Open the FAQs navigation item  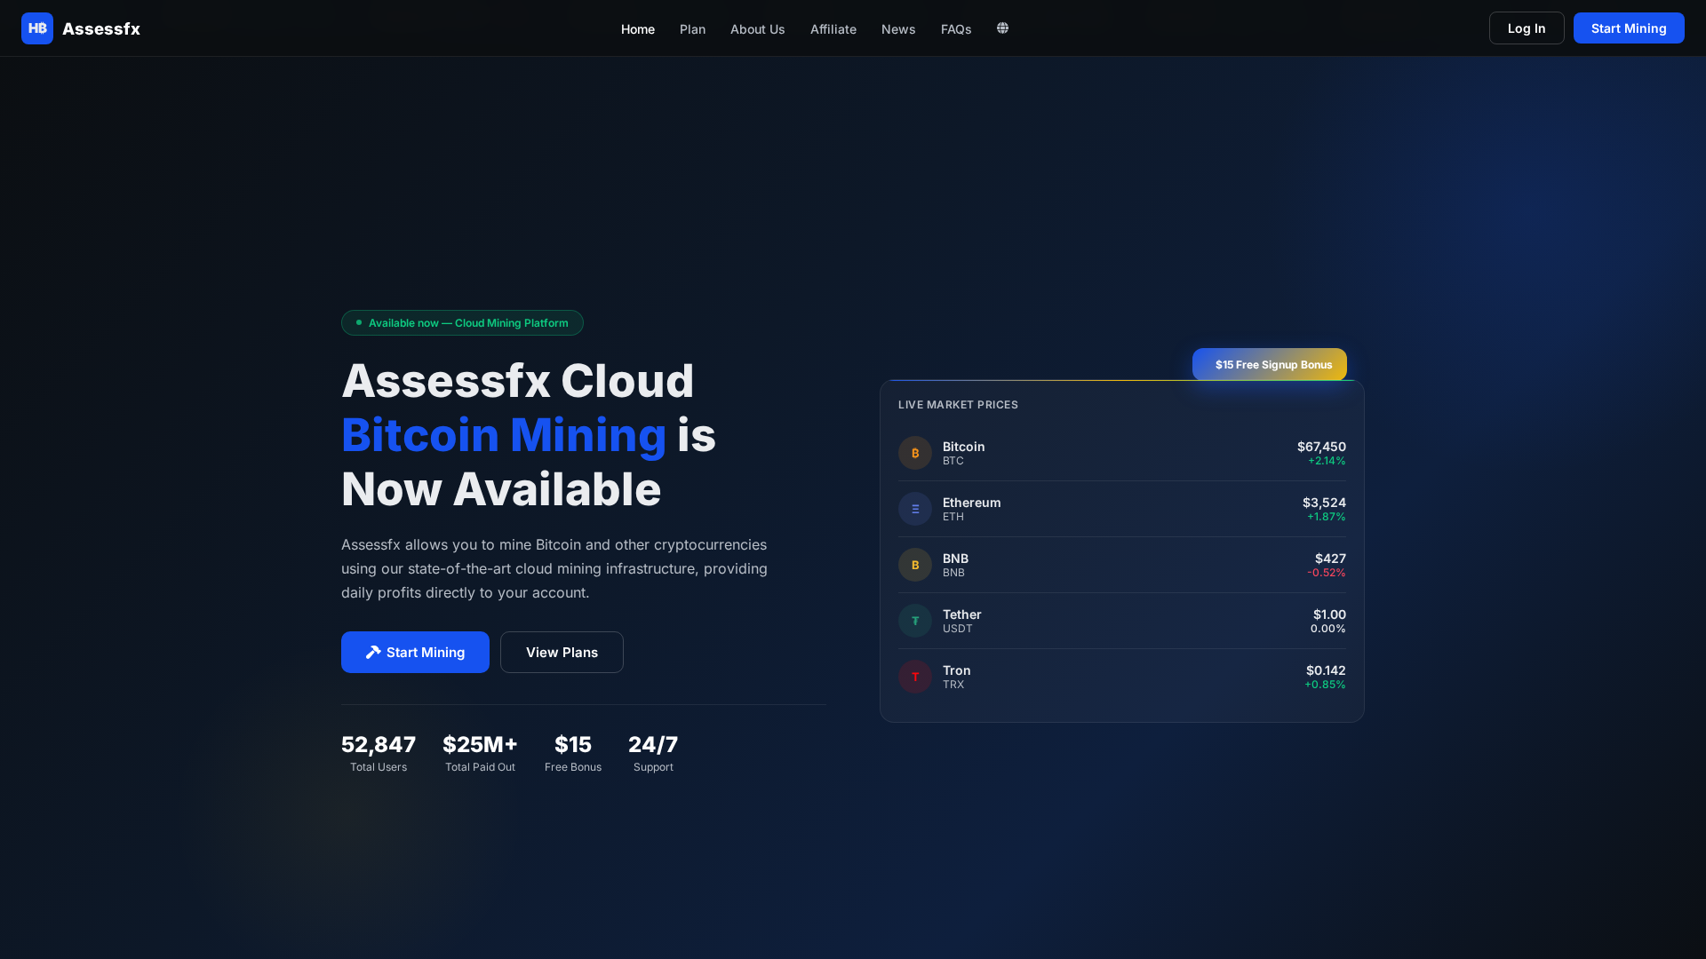click(x=956, y=29)
